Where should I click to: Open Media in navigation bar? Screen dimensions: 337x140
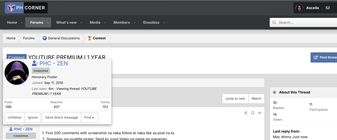(95, 23)
